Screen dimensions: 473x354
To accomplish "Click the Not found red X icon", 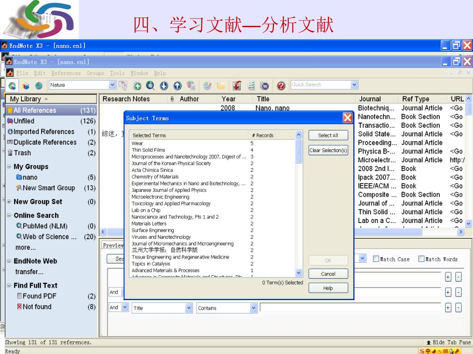I will (19, 307).
